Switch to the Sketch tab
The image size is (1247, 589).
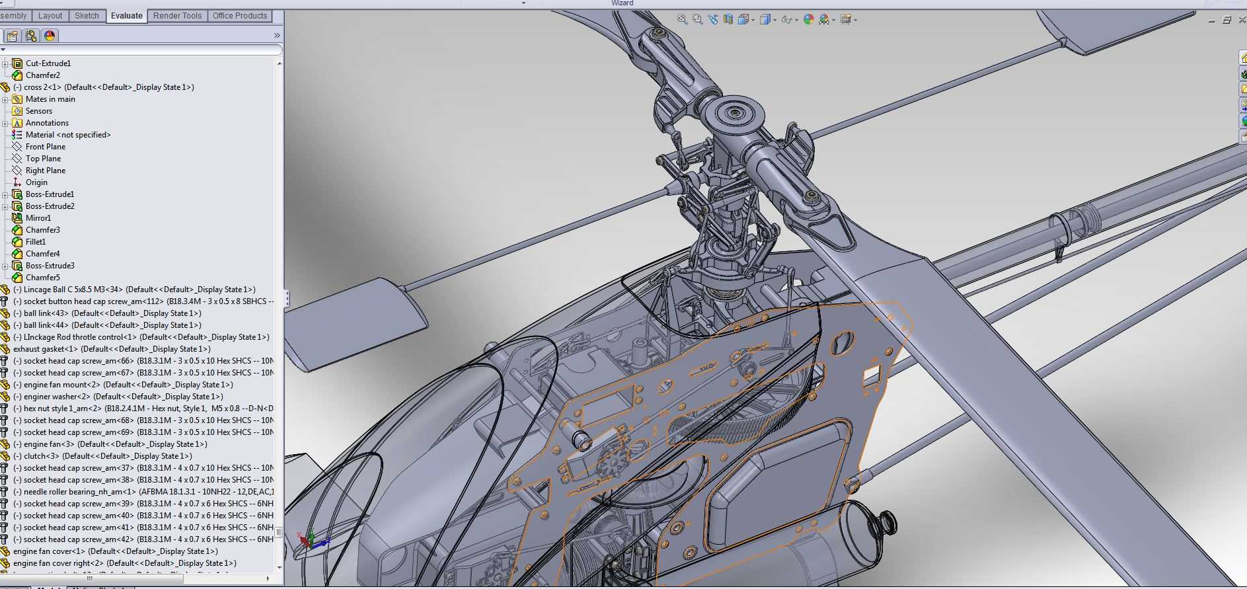tap(87, 16)
